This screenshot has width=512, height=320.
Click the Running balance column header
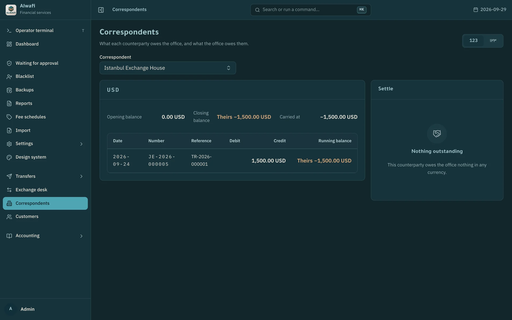pyautogui.click(x=335, y=141)
